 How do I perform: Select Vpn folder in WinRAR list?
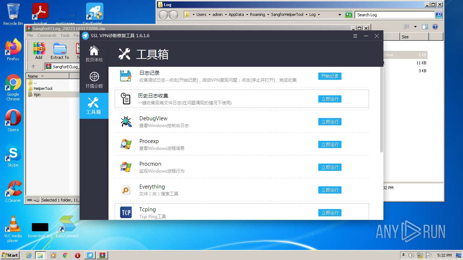pos(37,95)
